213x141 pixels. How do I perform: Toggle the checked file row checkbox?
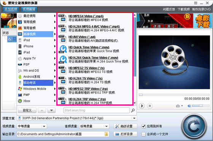[x=10, y=39]
